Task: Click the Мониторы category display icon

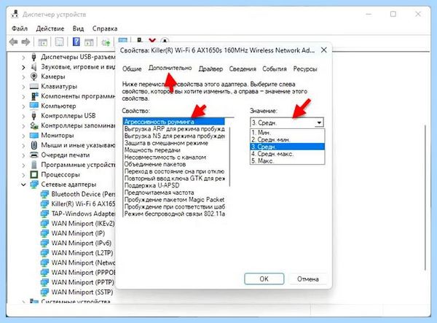Action: [x=34, y=136]
